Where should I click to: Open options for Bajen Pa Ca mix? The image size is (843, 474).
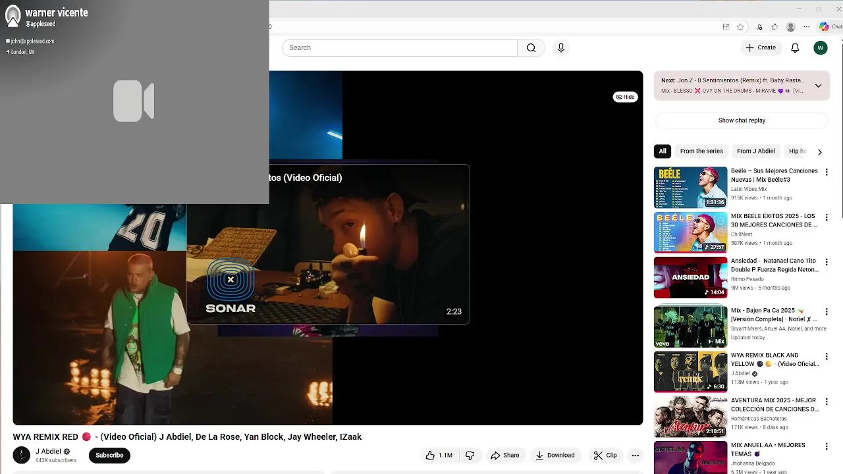click(x=827, y=311)
